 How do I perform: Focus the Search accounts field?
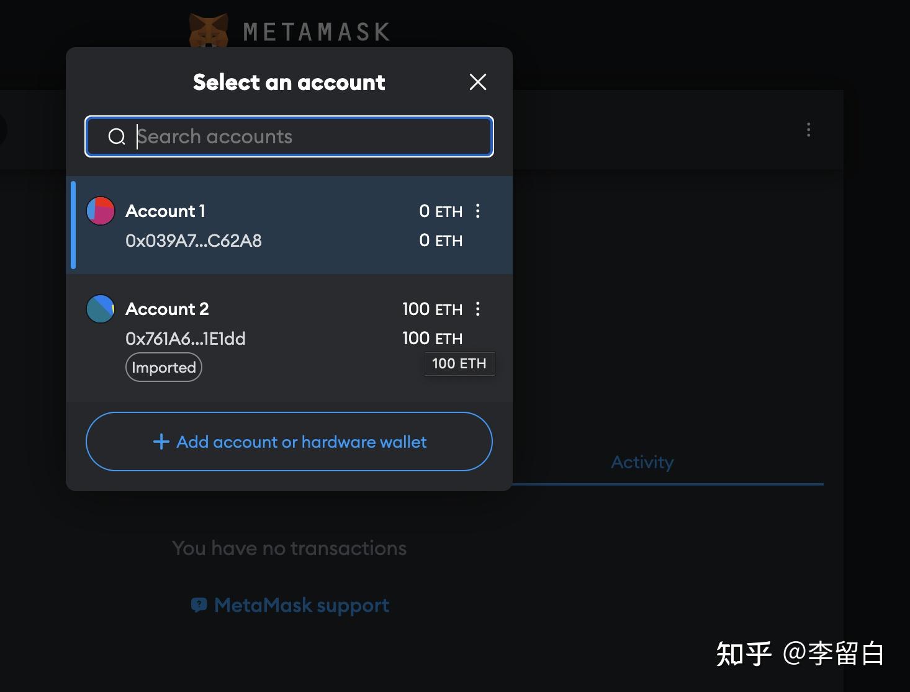310,136
